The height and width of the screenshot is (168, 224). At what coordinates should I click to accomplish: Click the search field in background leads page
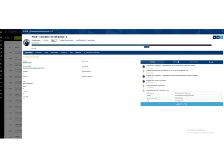[15, 32]
